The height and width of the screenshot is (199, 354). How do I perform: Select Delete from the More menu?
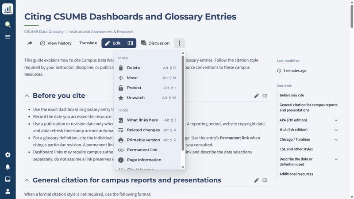tap(147, 68)
